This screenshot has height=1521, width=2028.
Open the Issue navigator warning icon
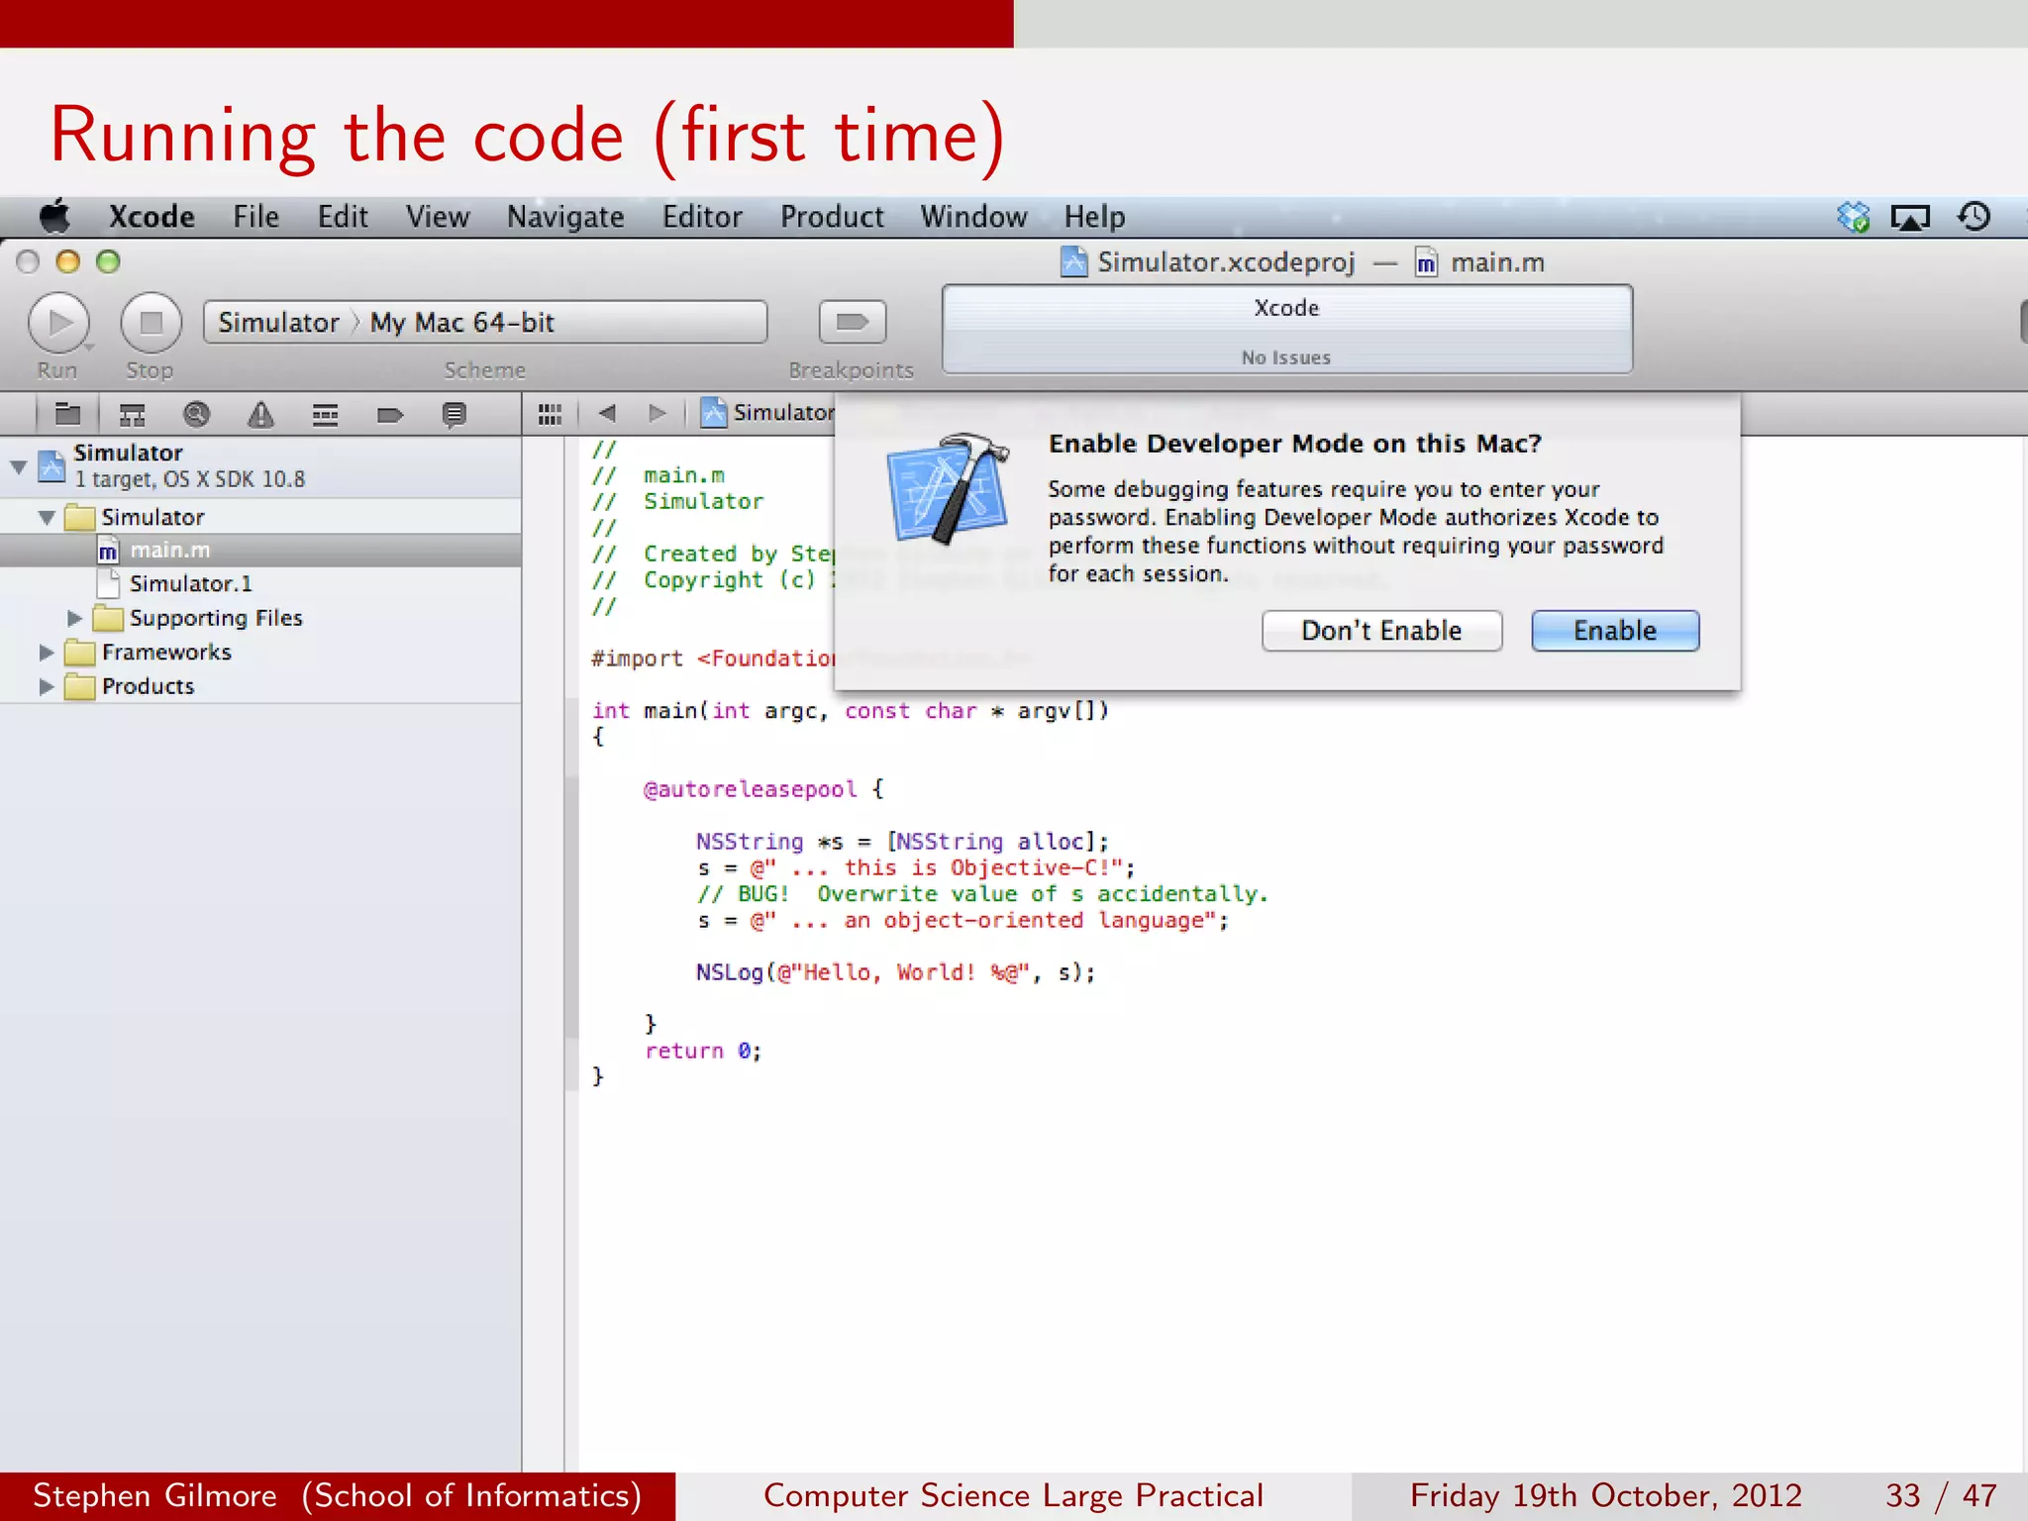pos(260,414)
